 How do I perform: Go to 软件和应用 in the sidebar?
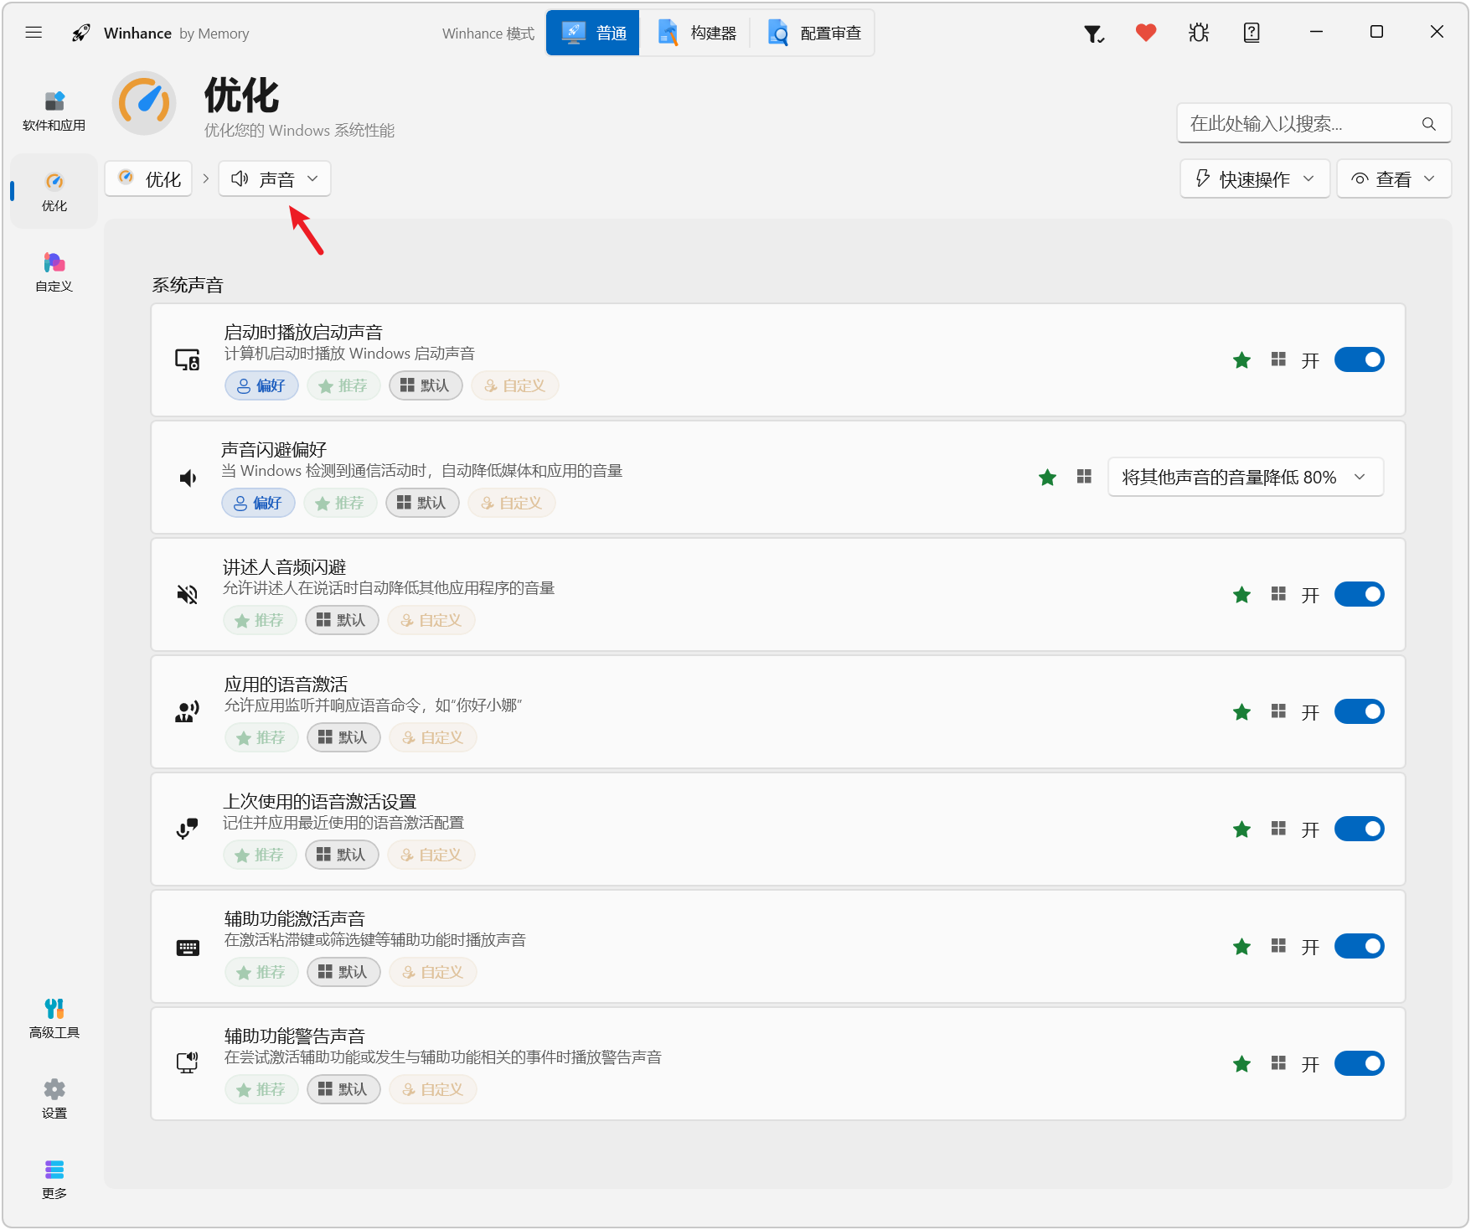[54, 111]
